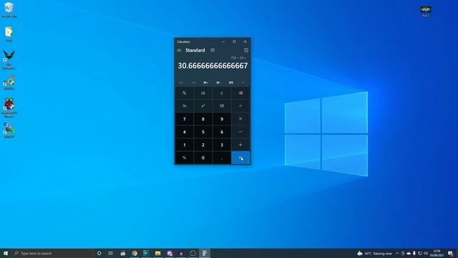Click the M- memory subtract button

(218, 83)
